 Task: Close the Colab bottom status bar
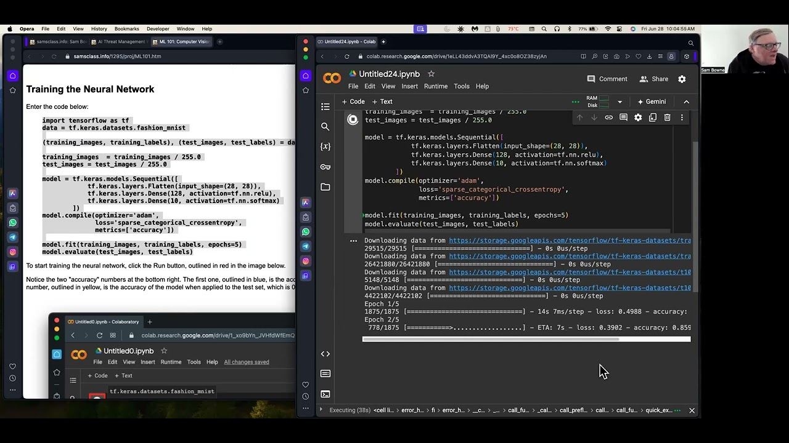[692, 410]
